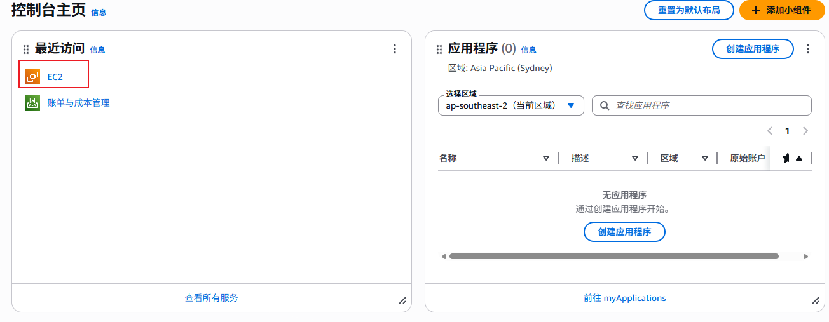This screenshot has height=322, width=829.
Task: Open 信息 link next to 最近访问
Action: coord(97,50)
